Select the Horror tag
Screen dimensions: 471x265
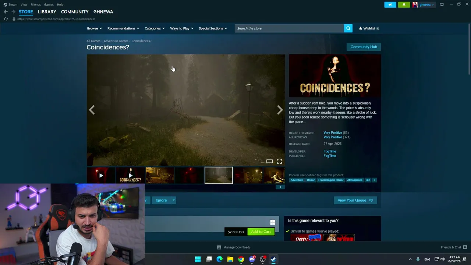click(311, 180)
